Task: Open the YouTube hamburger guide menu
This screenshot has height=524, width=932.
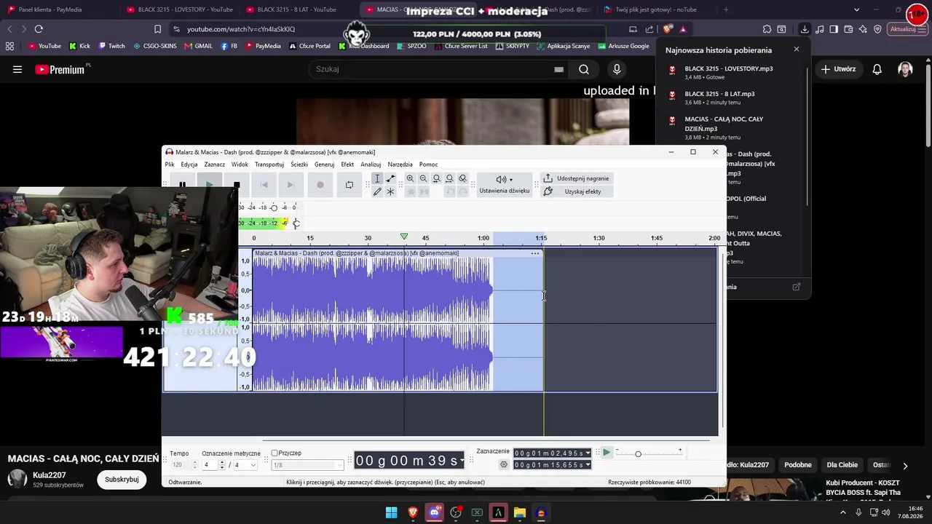Action: pos(17,69)
